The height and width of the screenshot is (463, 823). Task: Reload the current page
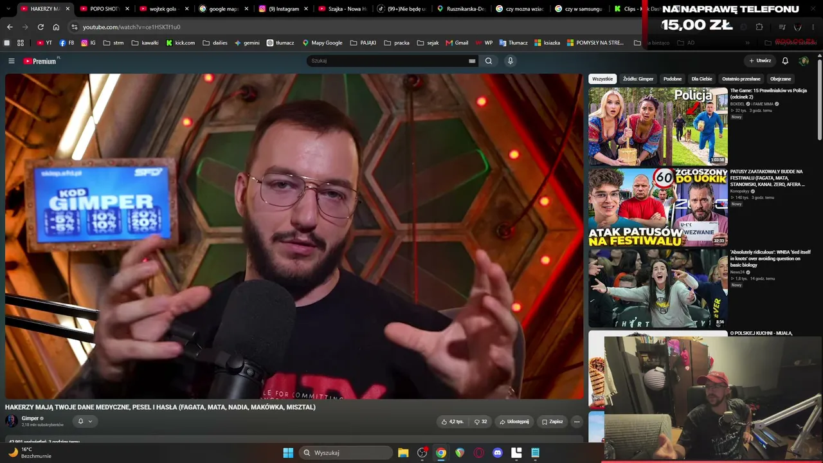[41, 27]
